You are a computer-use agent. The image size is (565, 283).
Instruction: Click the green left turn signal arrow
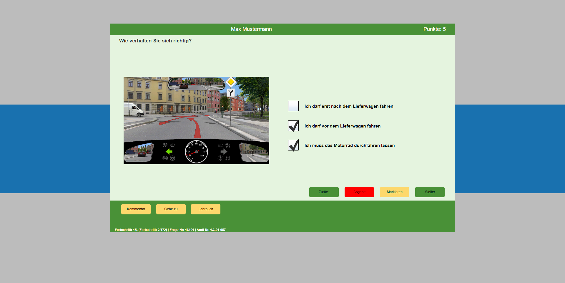click(x=169, y=152)
